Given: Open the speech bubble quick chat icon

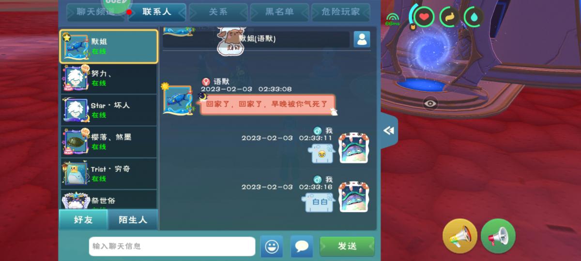Looking at the screenshot, I should click(x=302, y=246).
